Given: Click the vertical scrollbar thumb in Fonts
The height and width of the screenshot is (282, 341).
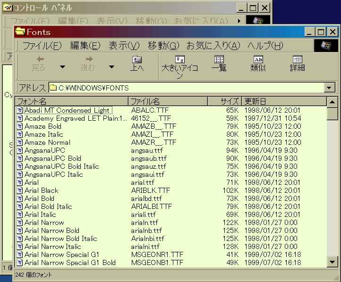Looking at the screenshot, I should (332, 114).
